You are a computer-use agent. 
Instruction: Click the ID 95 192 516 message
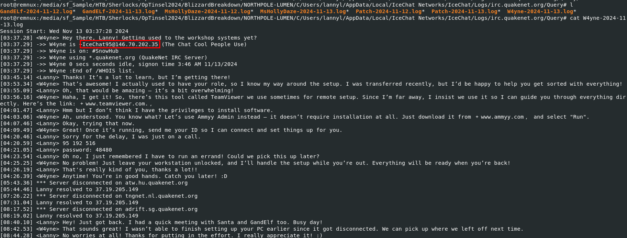click(79, 143)
